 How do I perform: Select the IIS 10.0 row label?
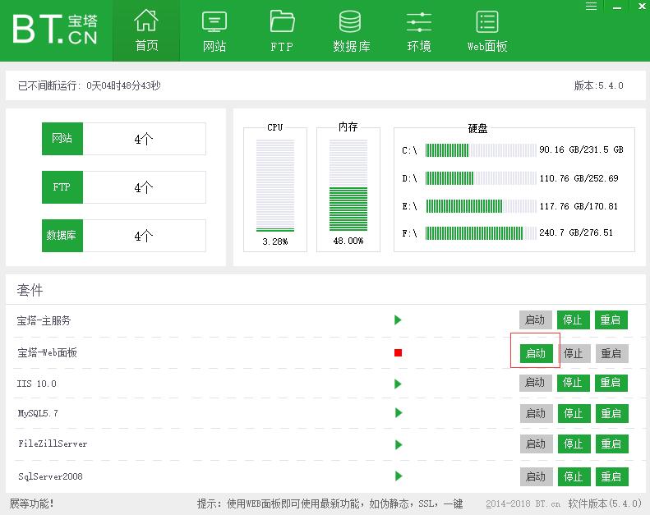tap(36, 384)
